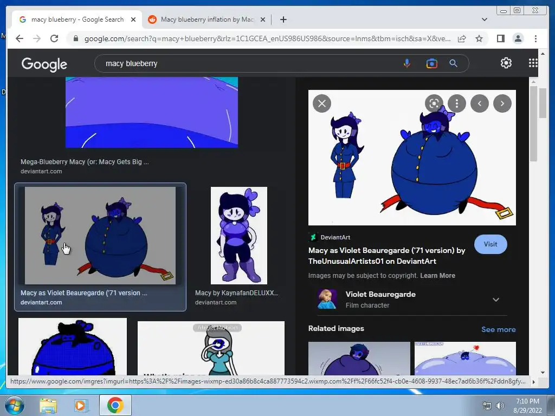Open browser side panel
This screenshot has height=416, width=555.
500,38
